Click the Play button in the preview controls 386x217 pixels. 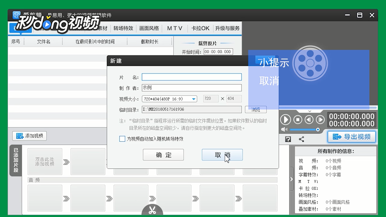[285, 120]
